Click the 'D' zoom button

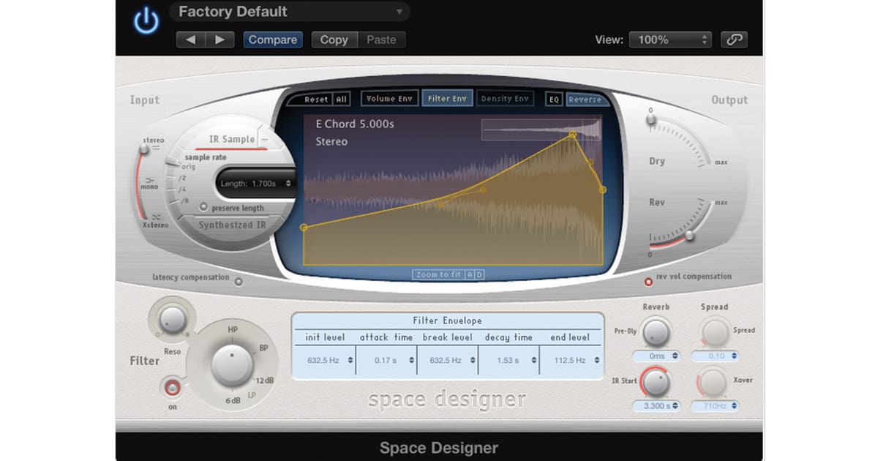(x=480, y=274)
